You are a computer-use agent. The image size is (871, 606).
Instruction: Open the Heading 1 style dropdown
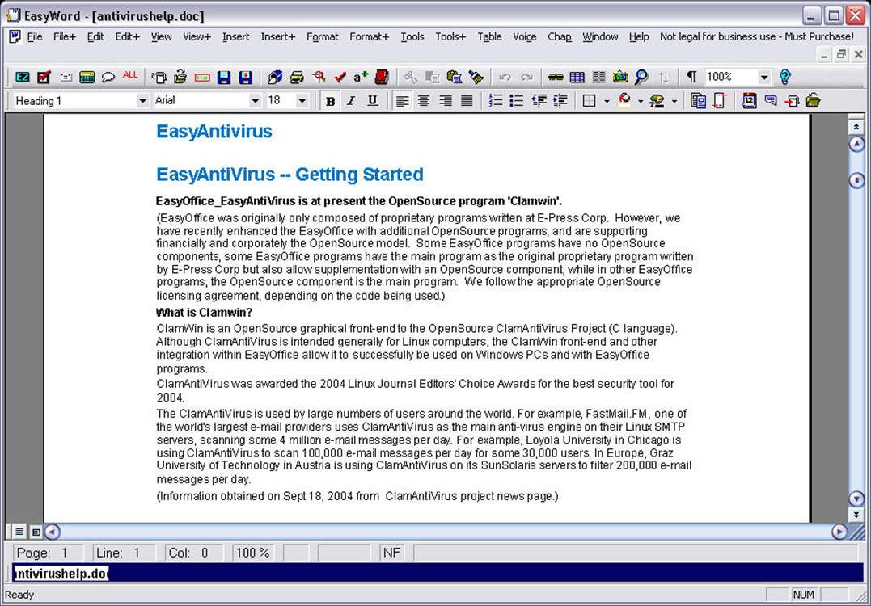pyautogui.click(x=143, y=101)
